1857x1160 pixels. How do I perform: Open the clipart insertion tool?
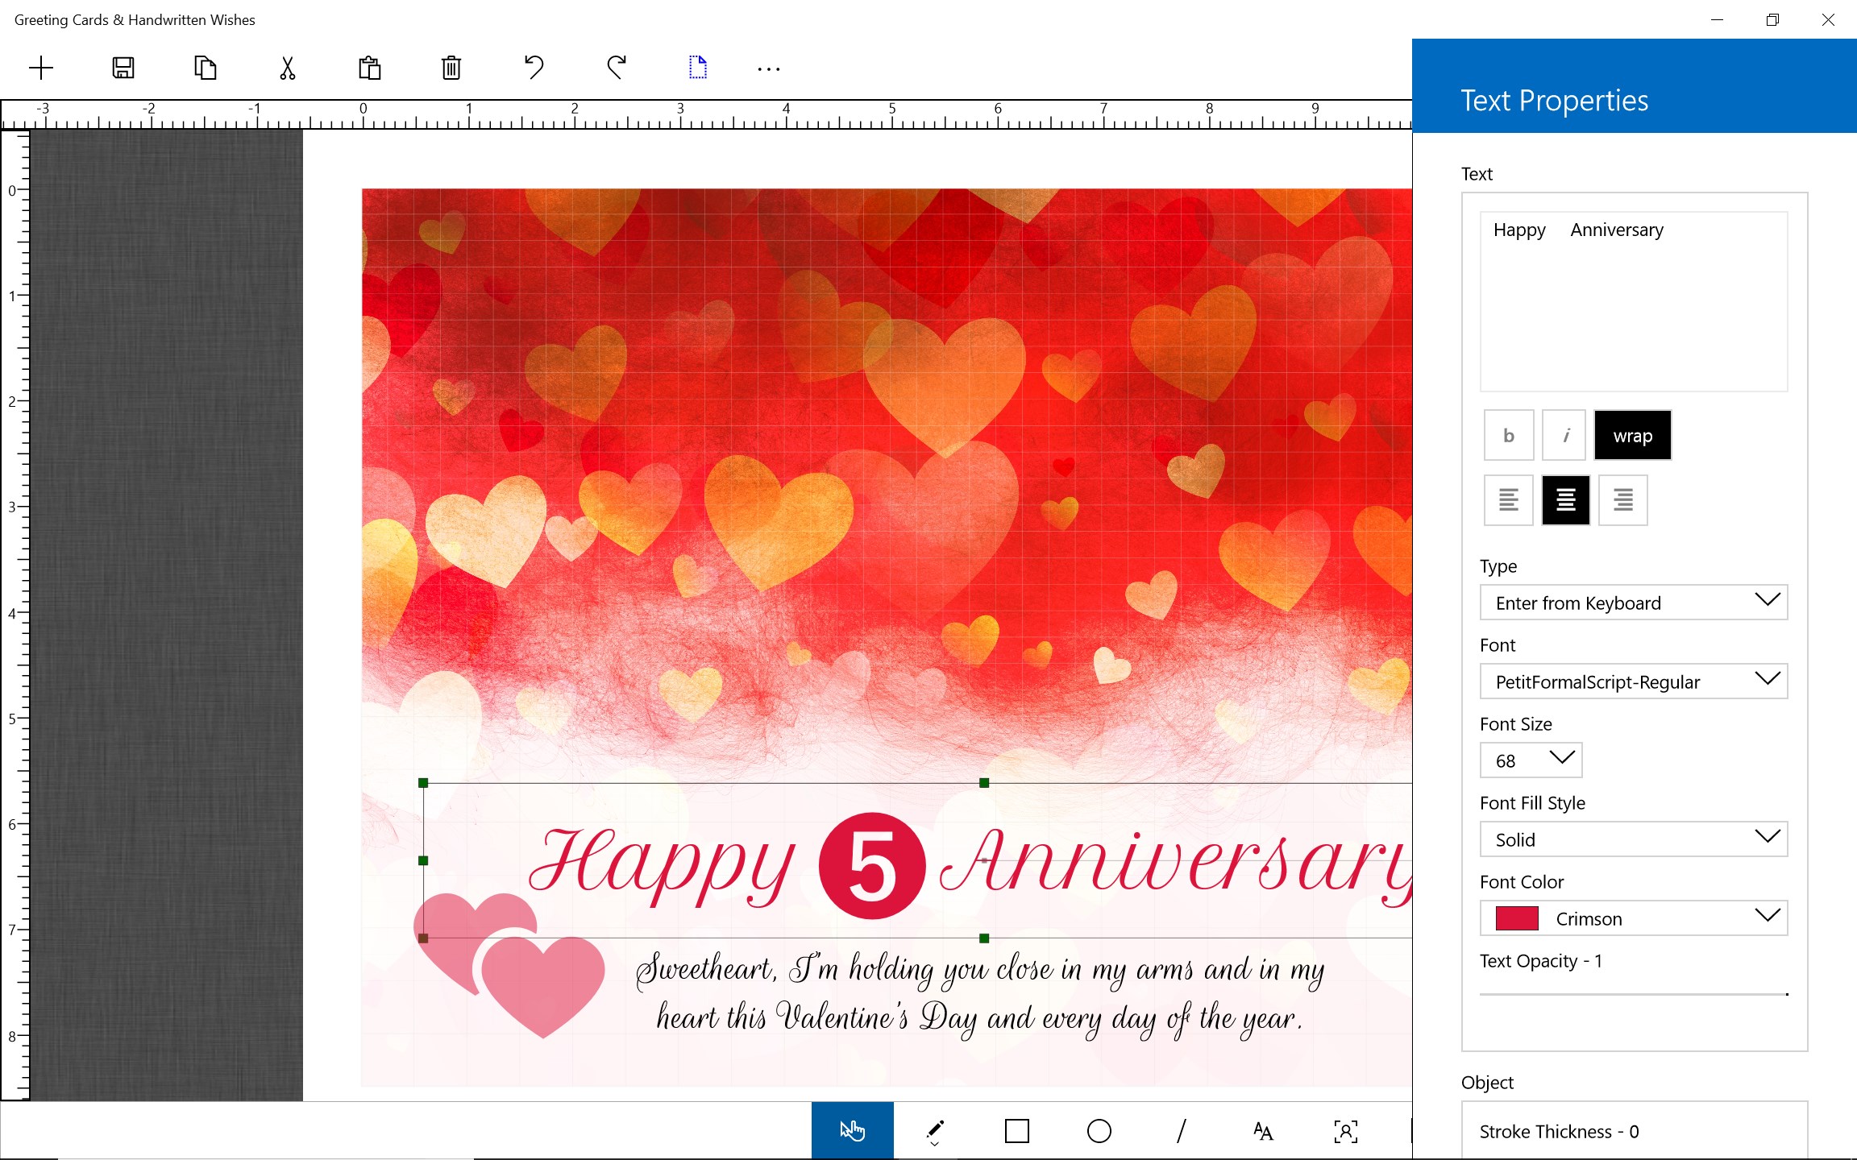point(1345,1130)
